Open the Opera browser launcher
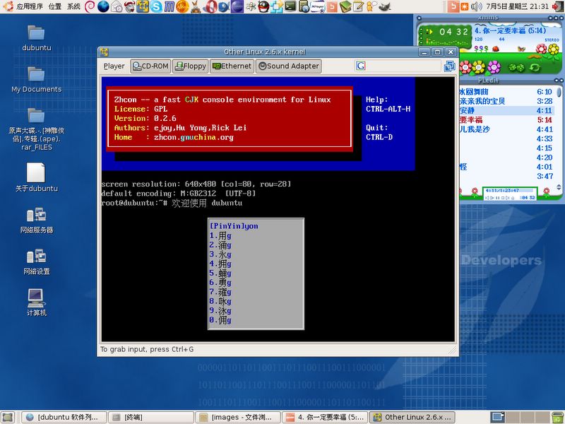Screen dimensions: 565x424 point(210,6)
